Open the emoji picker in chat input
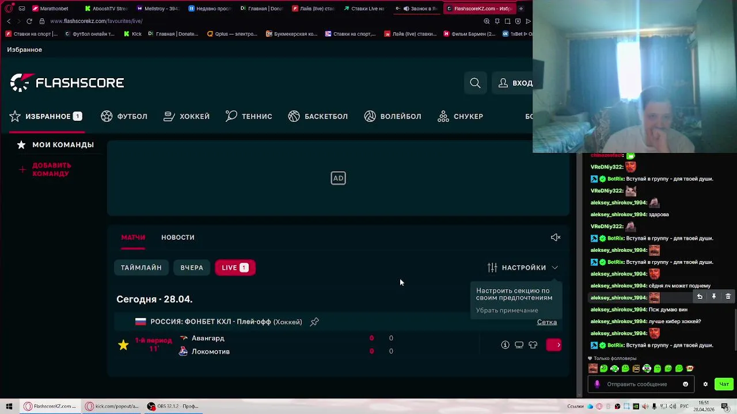 click(x=685, y=384)
